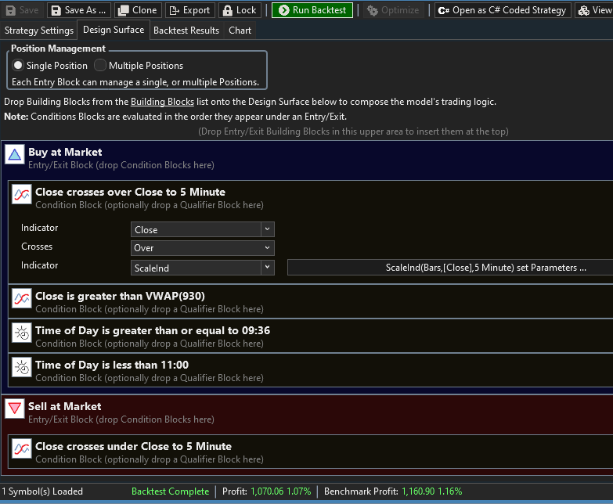Screen dimensions: 613x504
Task: Click the Run Backtest button
Action: point(312,10)
